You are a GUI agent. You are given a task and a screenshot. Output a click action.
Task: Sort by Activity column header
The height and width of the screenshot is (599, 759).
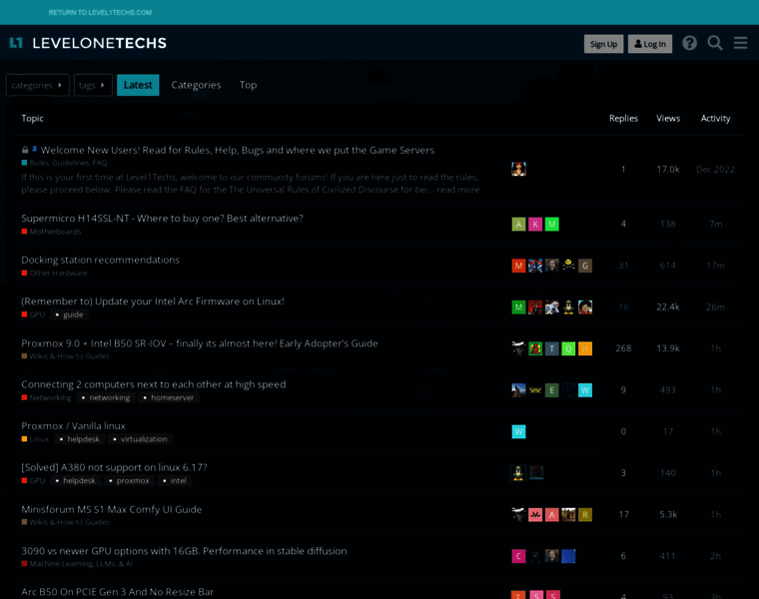[715, 119]
